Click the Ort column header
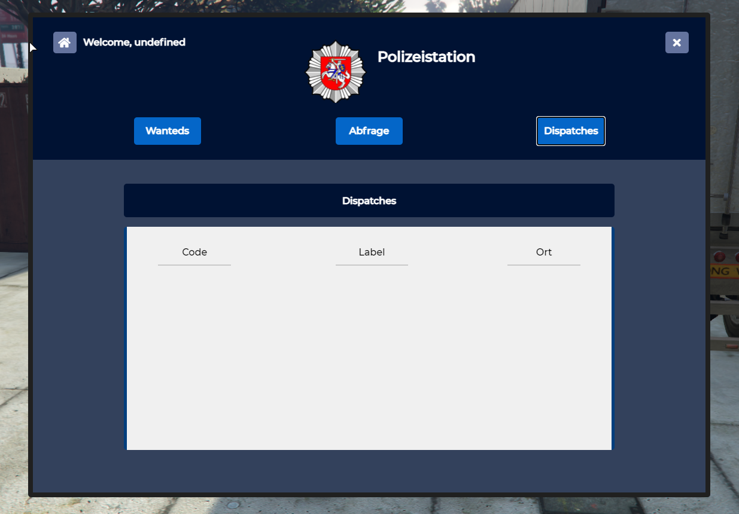The width and height of the screenshot is (739, 514). [x=544, y=252]
